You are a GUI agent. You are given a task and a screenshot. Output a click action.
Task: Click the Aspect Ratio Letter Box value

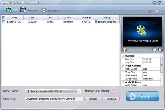tap(148, 79)
